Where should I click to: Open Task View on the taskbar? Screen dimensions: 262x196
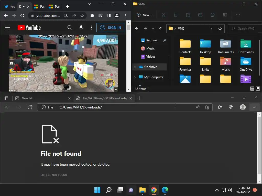point(120,190)
